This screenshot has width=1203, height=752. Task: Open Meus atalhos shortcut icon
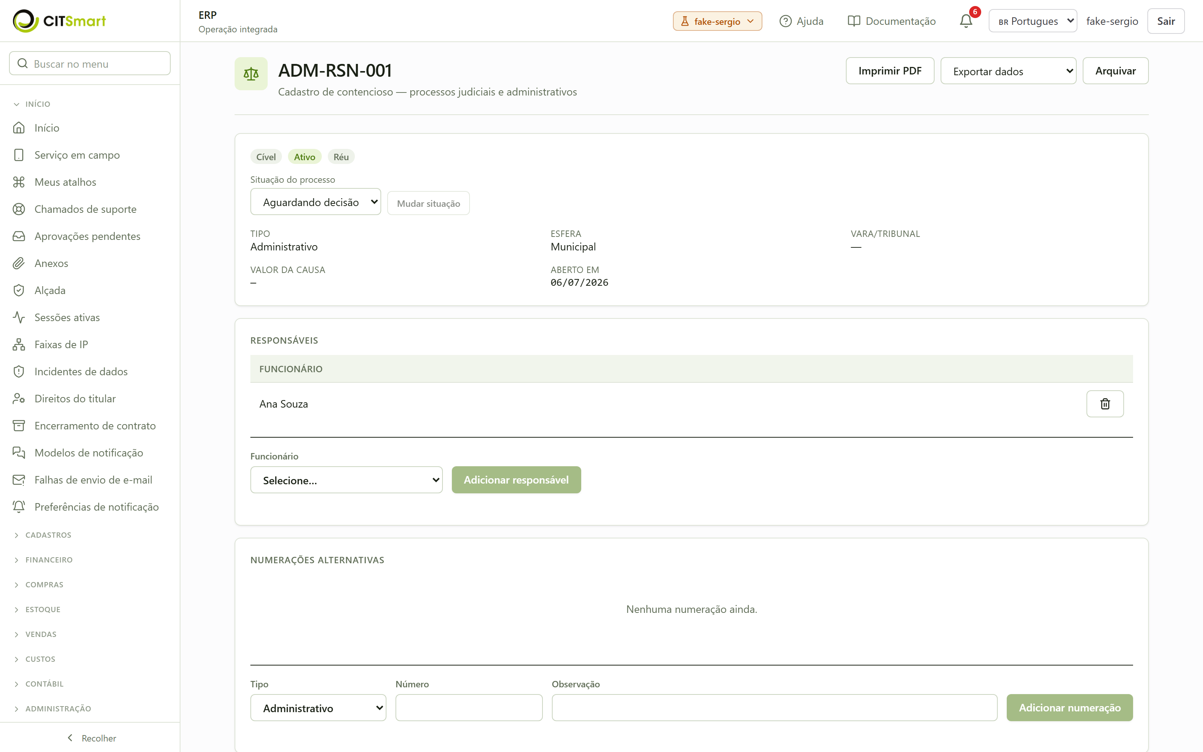pos(19,182)
